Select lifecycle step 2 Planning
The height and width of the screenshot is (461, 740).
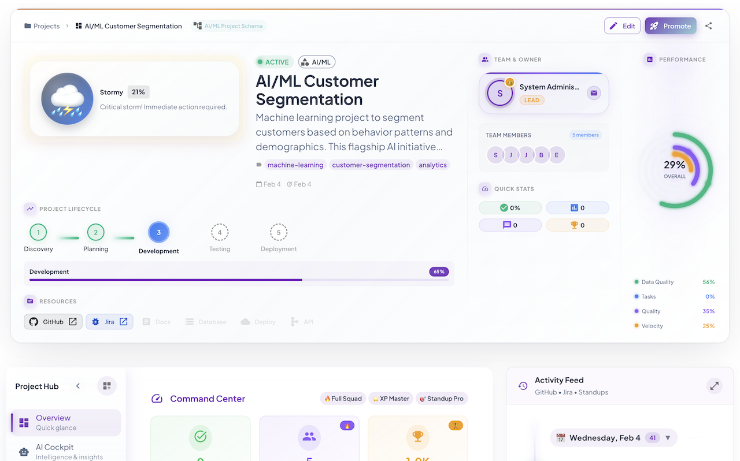95,233
